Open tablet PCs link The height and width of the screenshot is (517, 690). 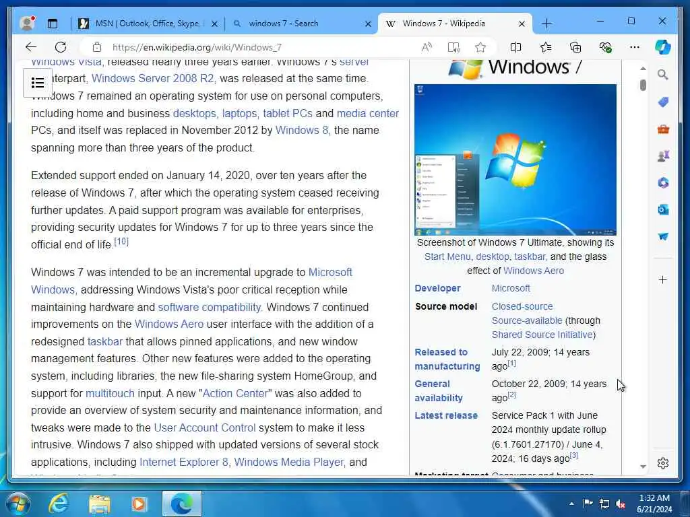pyautogui.click(x=288, y=113)
